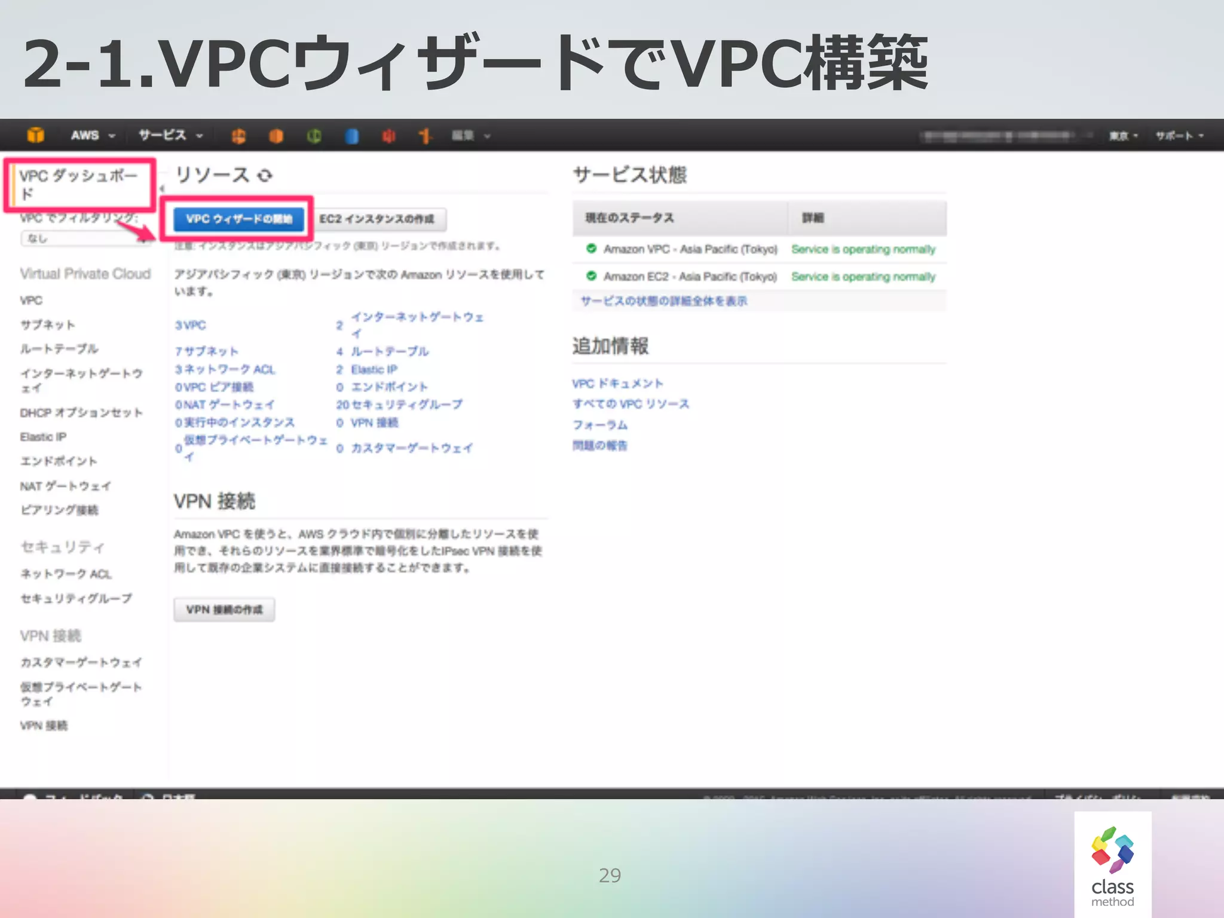Click the 20 セキュリティグループ resource link
This screenshot has height=918, width=1224.
click(x=399, y=405)
